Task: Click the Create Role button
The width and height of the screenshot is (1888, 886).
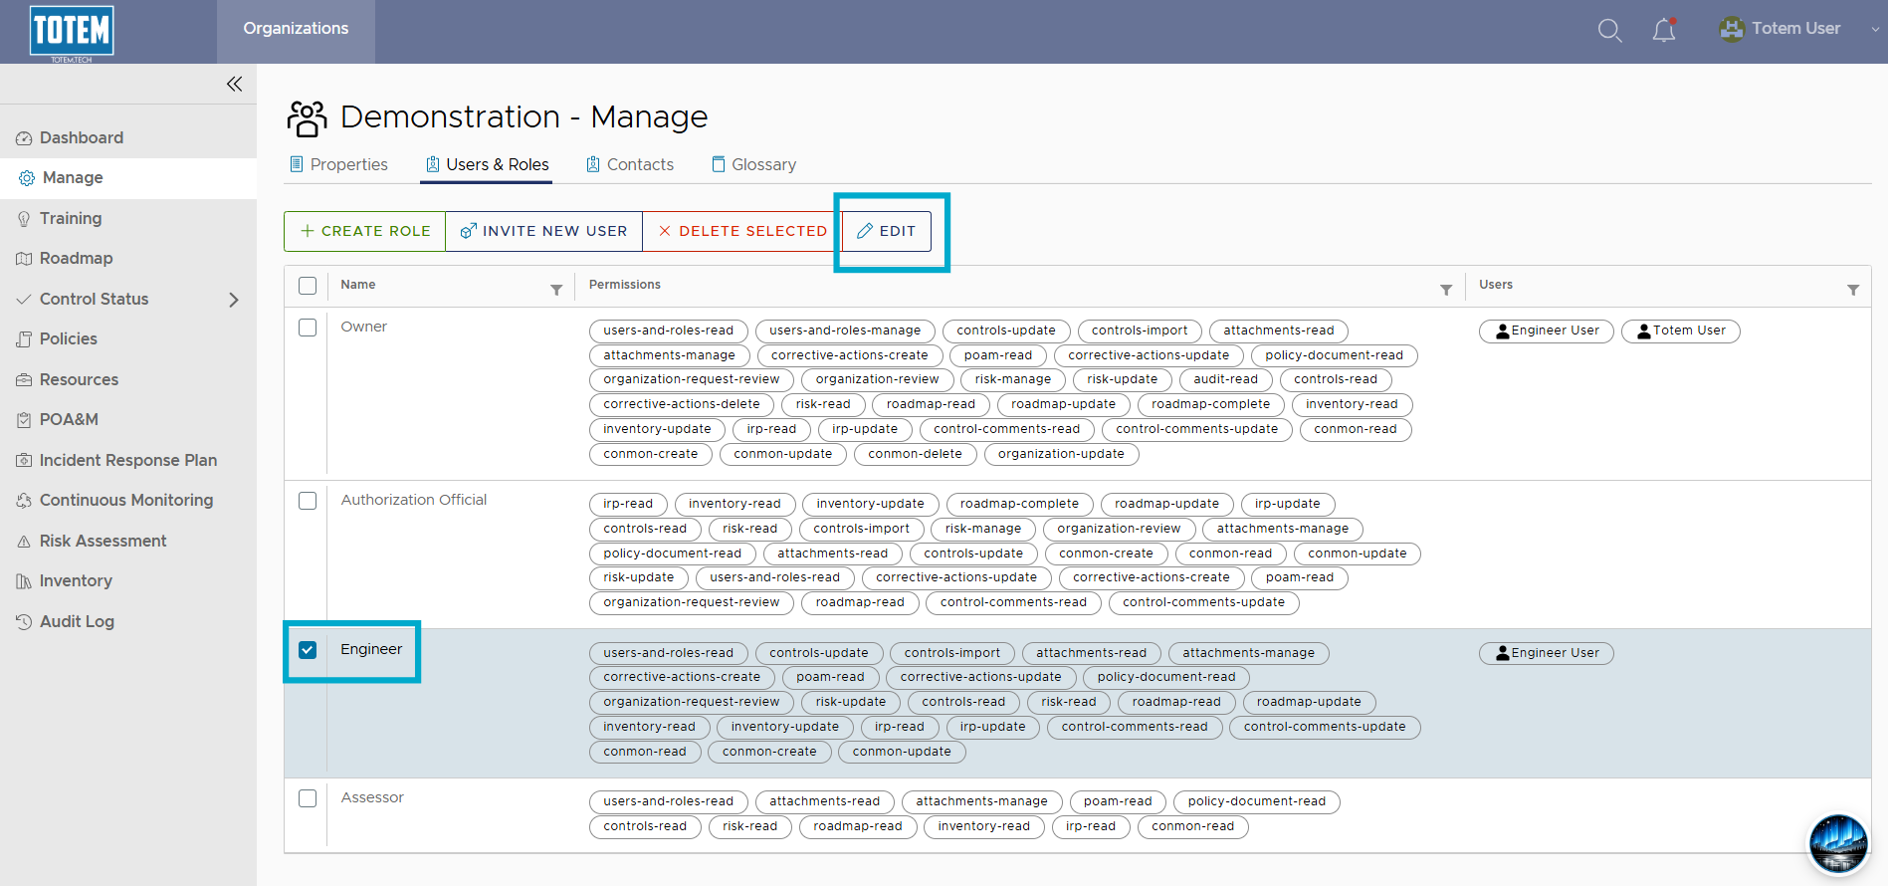Action: pos(365,231)
